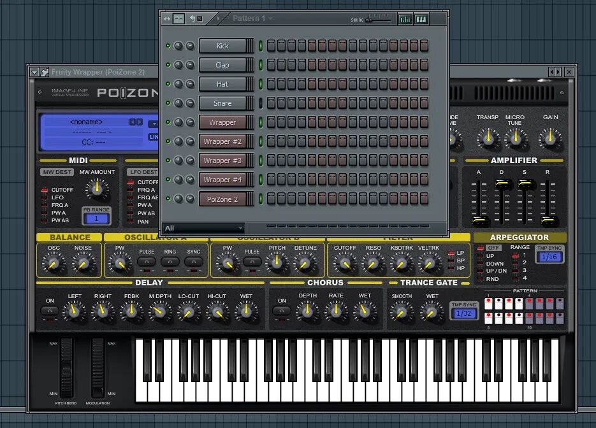Open the MW DEST selector
Viewport: 596px width, 428px height.
tap(57, 172)
